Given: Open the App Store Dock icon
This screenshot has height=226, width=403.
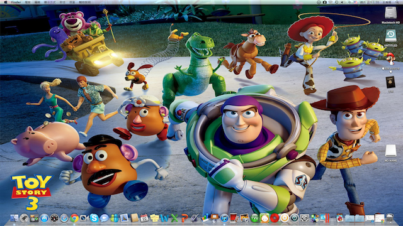Looking at the screenshot, I should [x=44, y=218].
